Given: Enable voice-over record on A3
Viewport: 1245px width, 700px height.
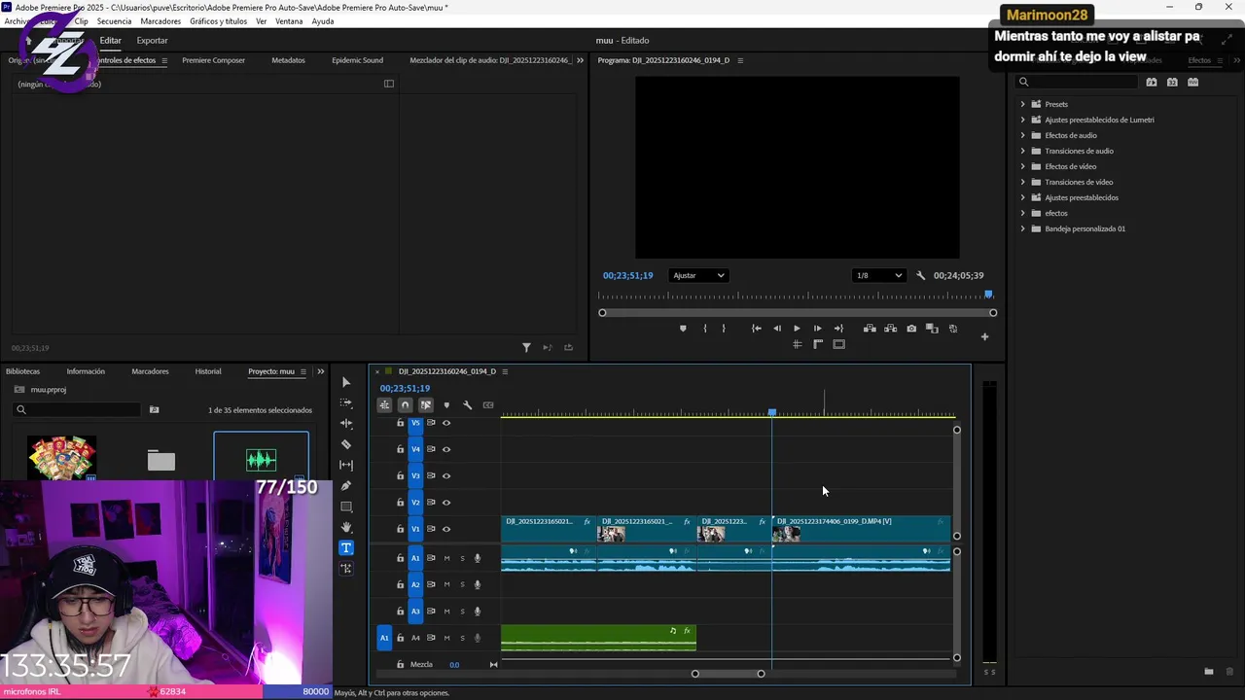Looking at the screenshot, I should coord(477,612).
